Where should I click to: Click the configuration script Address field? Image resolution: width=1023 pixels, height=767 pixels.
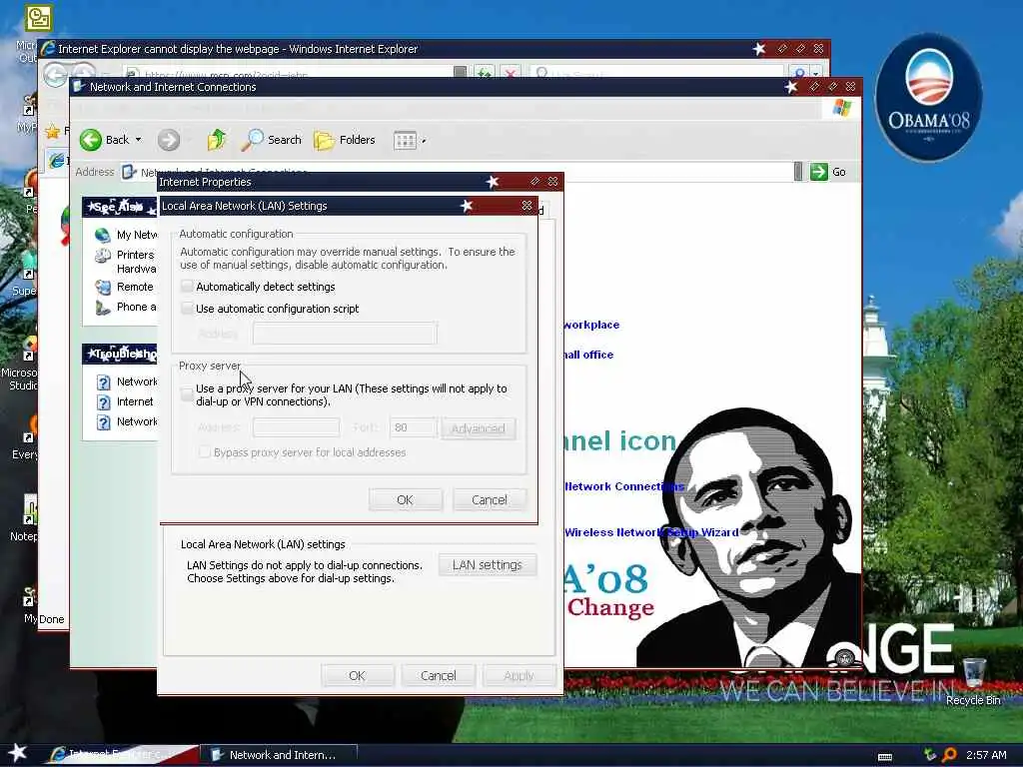[345, 334]
